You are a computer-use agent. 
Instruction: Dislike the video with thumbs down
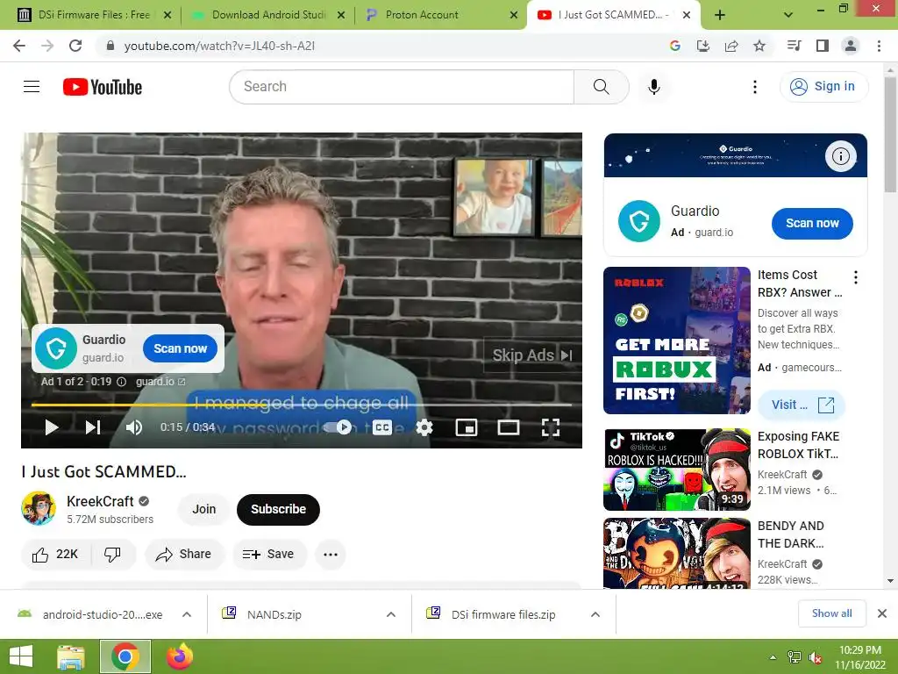112,555
